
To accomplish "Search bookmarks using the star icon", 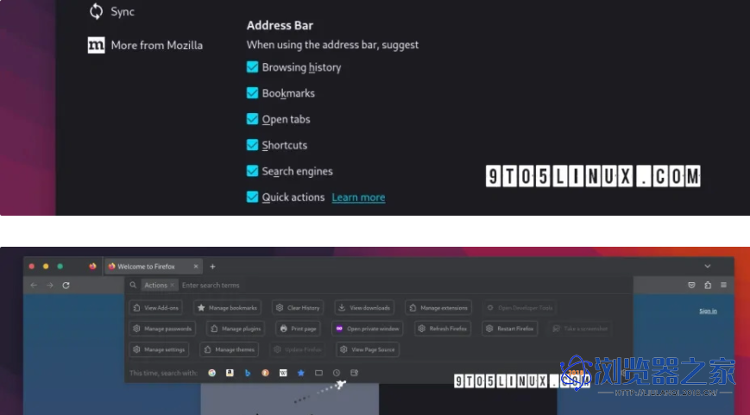I will (x=301, y=373).
